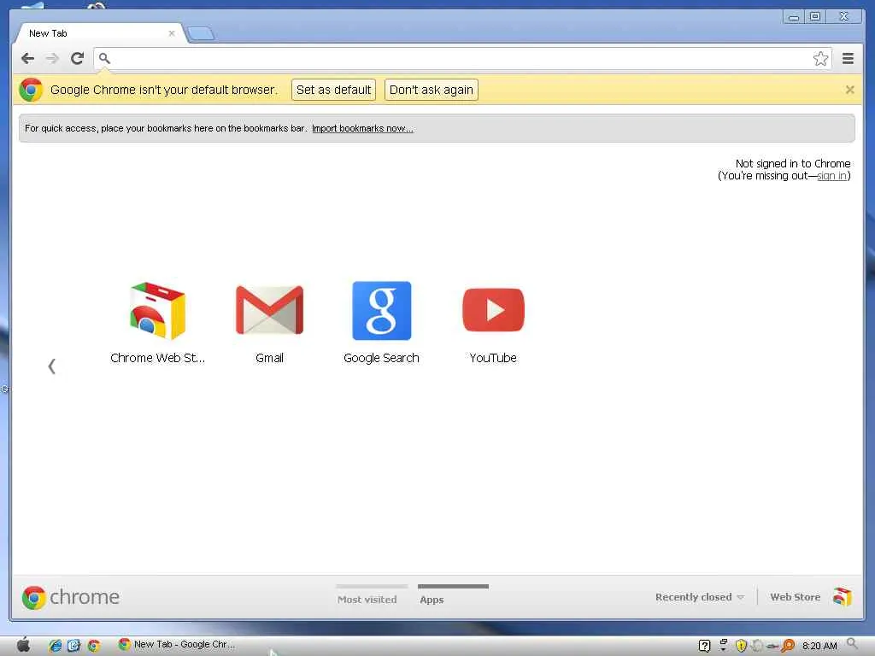
Task: Open the Web Store footer link
Action: pos(796,597)
